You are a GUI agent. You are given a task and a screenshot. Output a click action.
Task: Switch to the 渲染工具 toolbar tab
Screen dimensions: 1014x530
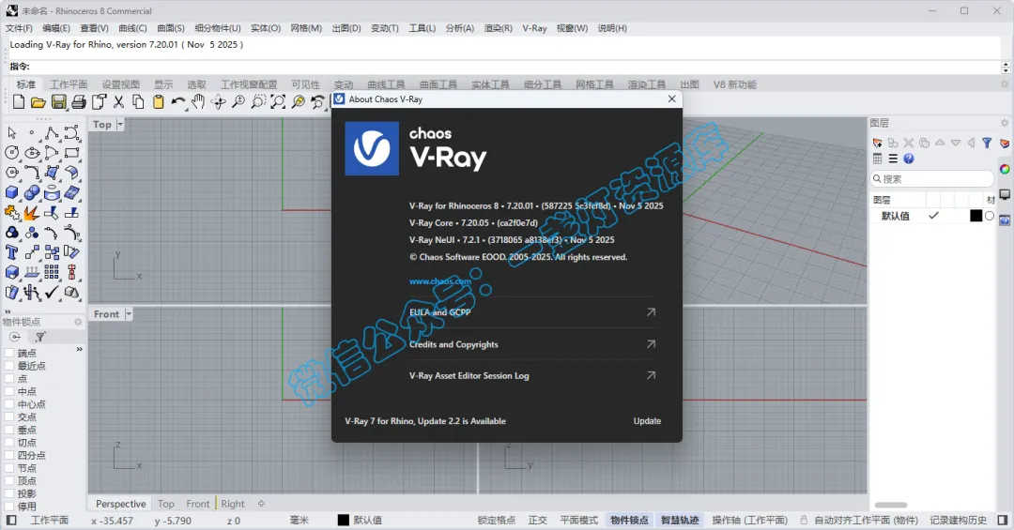tap(647, 84)
